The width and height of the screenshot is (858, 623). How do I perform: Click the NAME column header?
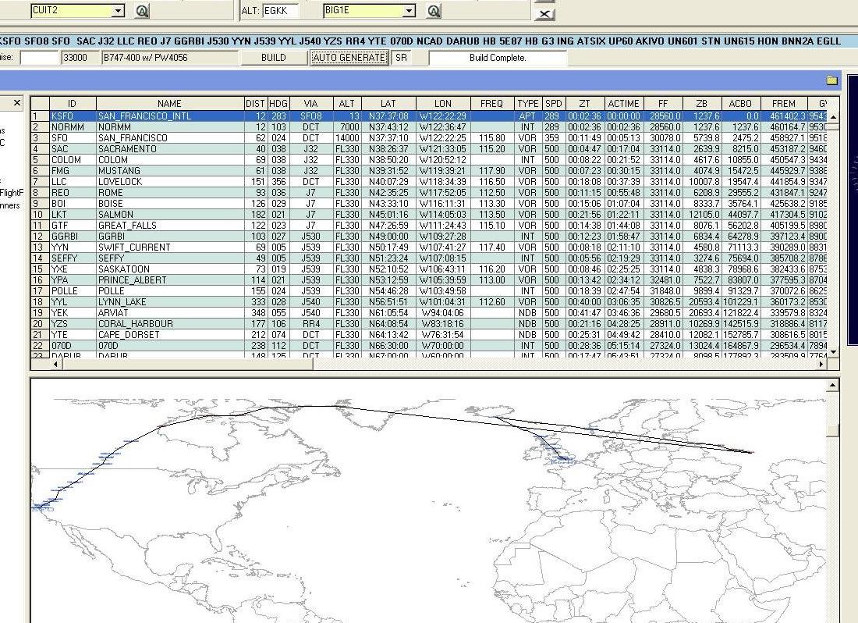pos(169,103)
